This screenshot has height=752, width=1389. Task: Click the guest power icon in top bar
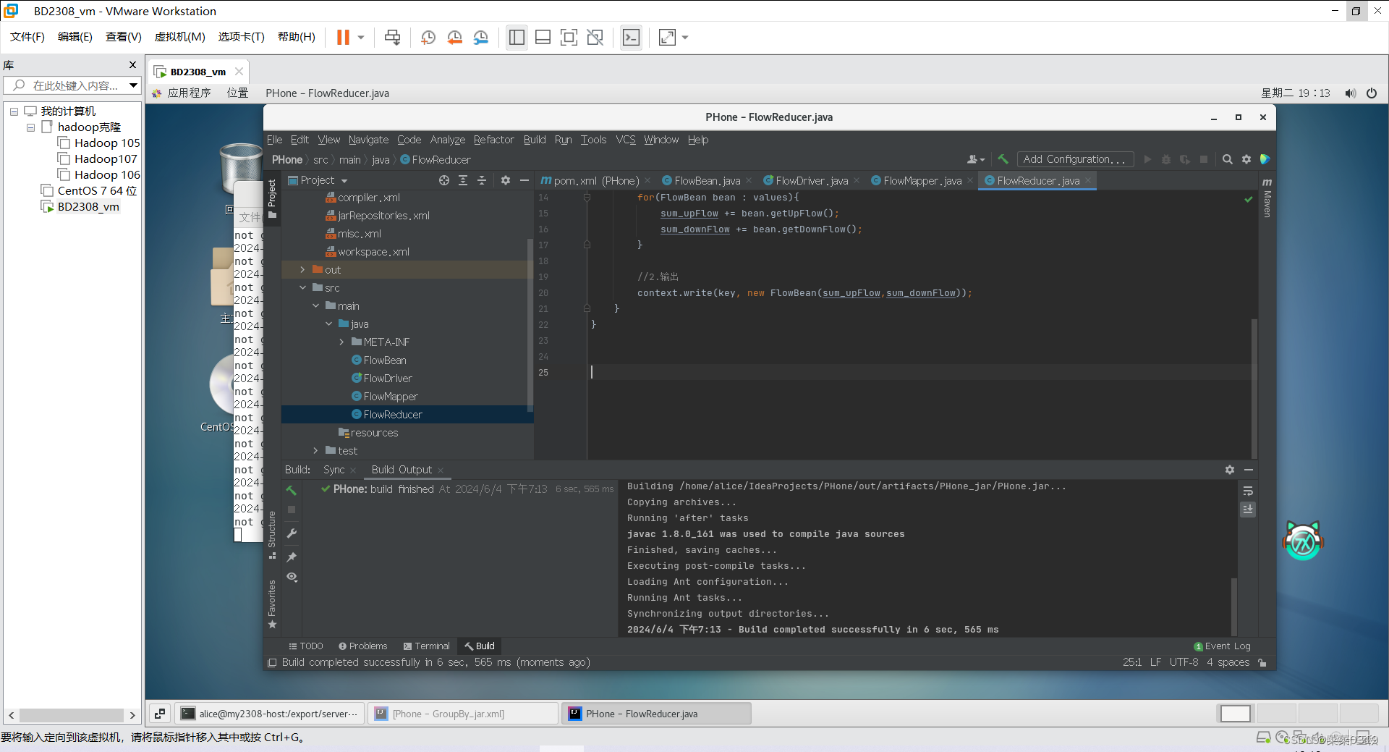point(1372,93)
